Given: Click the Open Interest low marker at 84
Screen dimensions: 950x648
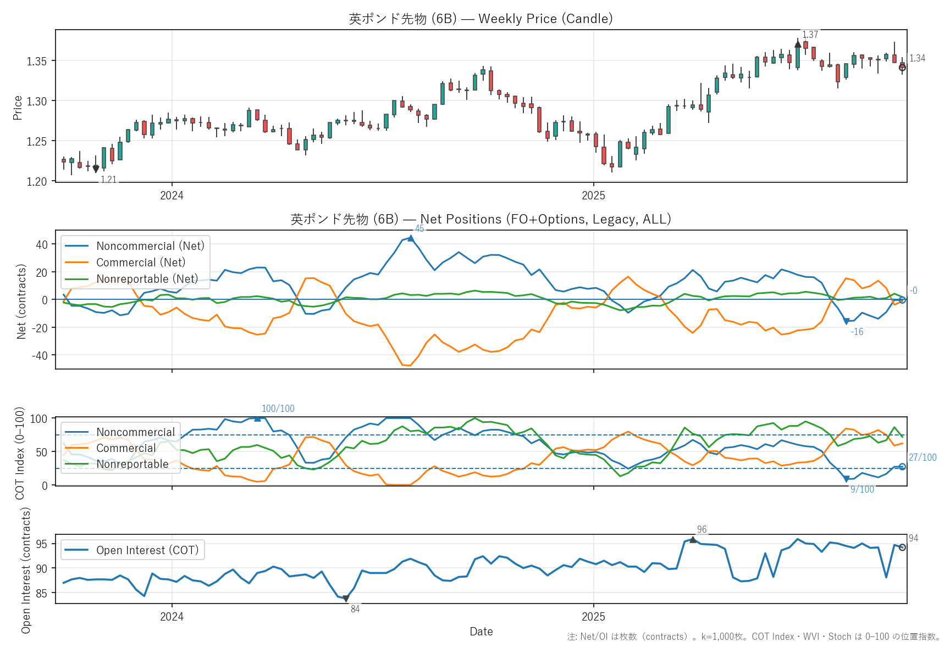Looking at the screenshot, I should point(346,599).
